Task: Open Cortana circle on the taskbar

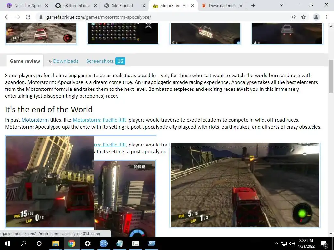Action: [39, 243]
